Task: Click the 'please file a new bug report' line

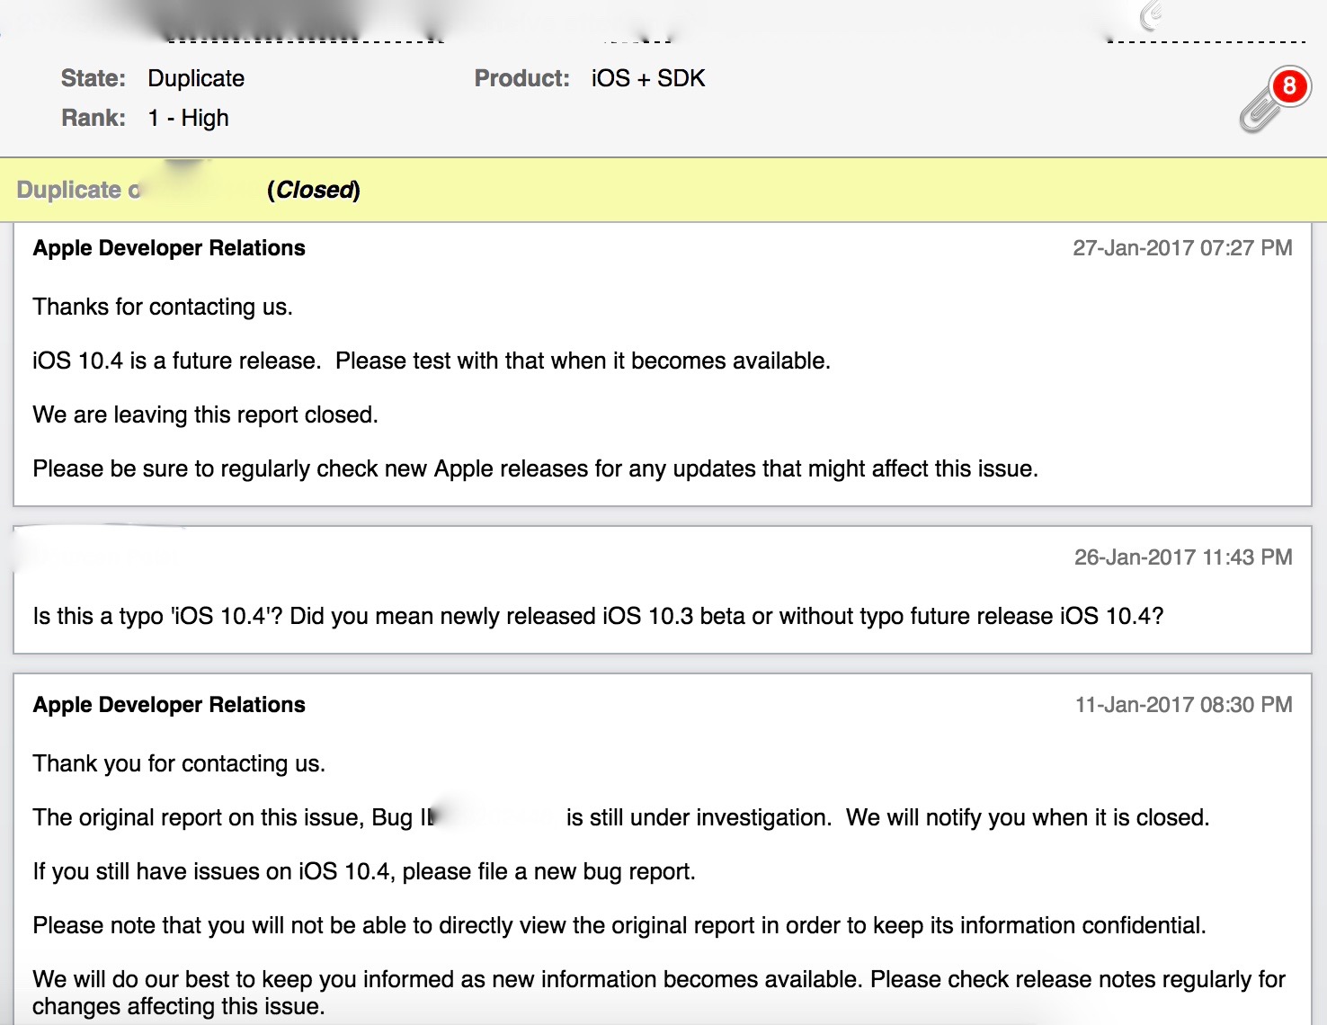Action: [364, 871]
